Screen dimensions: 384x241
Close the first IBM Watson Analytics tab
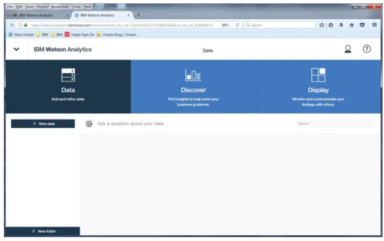(67, 15)
